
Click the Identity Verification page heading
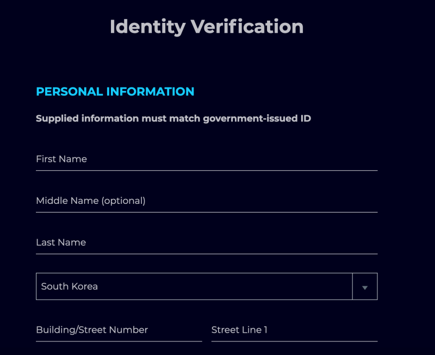point(207,27)
